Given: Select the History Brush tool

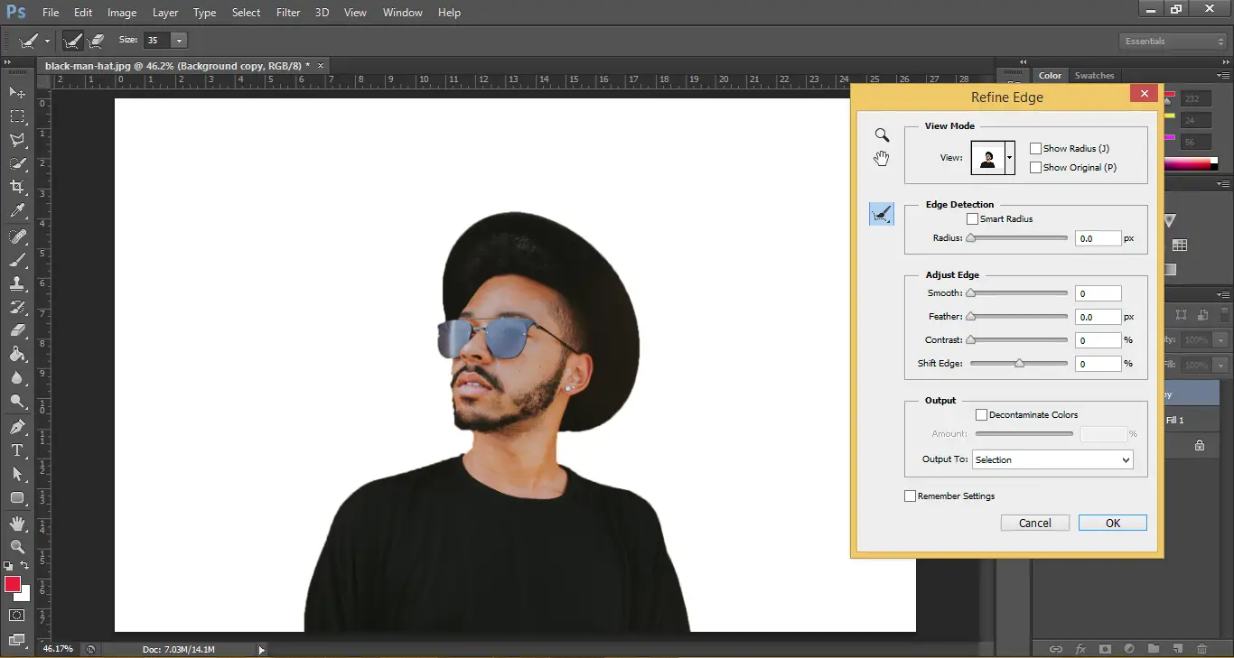Looking at the screenshot, I should tap(17, 307).
